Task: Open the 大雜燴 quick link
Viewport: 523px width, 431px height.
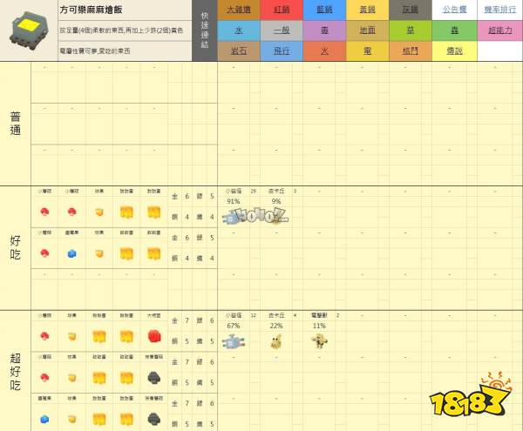Action: tap(239, 10)
